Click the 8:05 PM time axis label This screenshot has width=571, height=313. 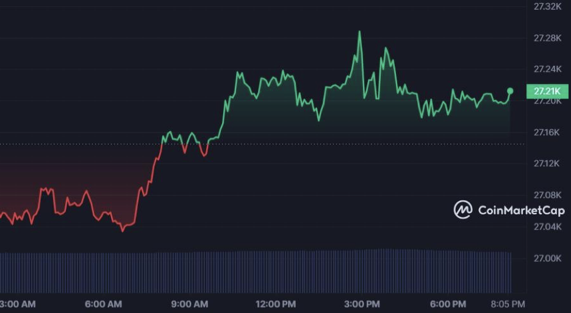point(508,304)
